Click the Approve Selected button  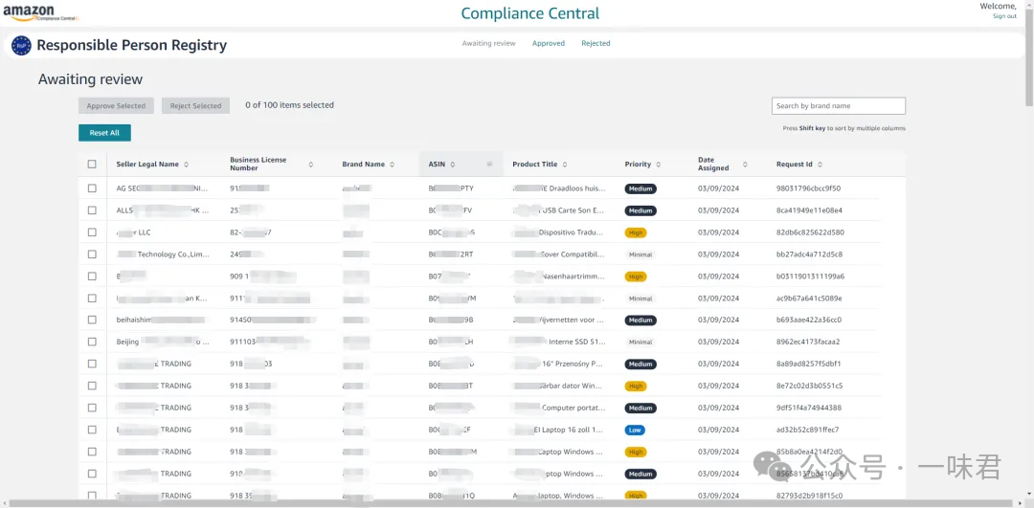(116, 105)
